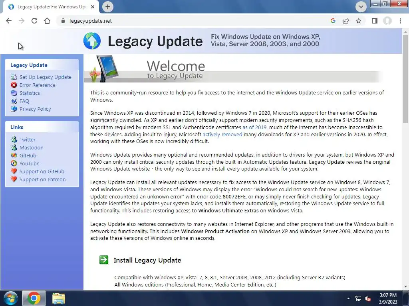Follow the 'actively removed' link
409x306 pixels.
222,134
